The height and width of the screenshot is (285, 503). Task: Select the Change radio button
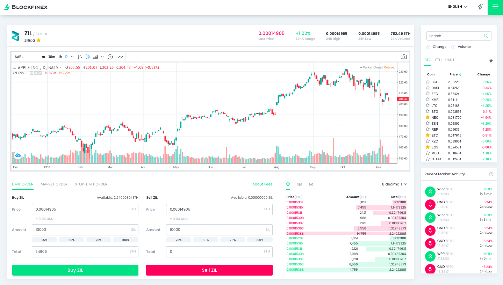click(x=428, y=47)
